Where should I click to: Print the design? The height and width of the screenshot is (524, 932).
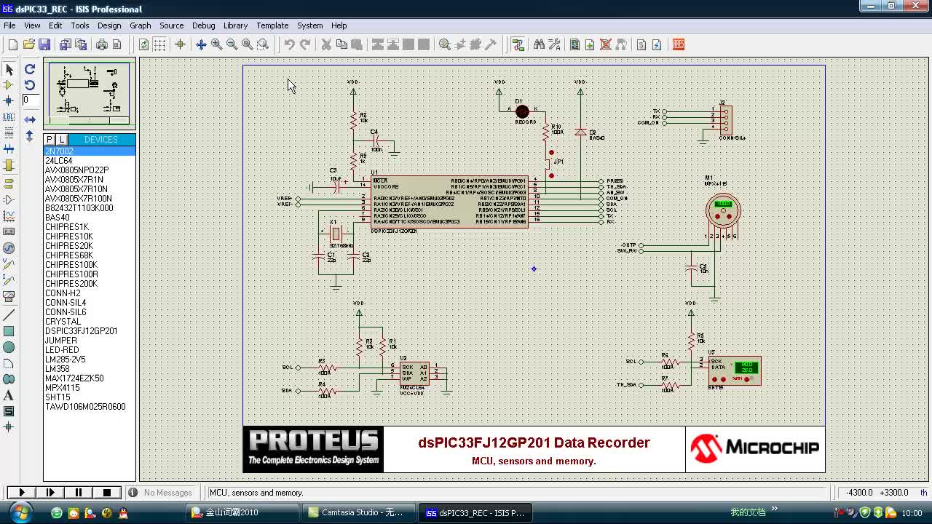tap(101, 44)
